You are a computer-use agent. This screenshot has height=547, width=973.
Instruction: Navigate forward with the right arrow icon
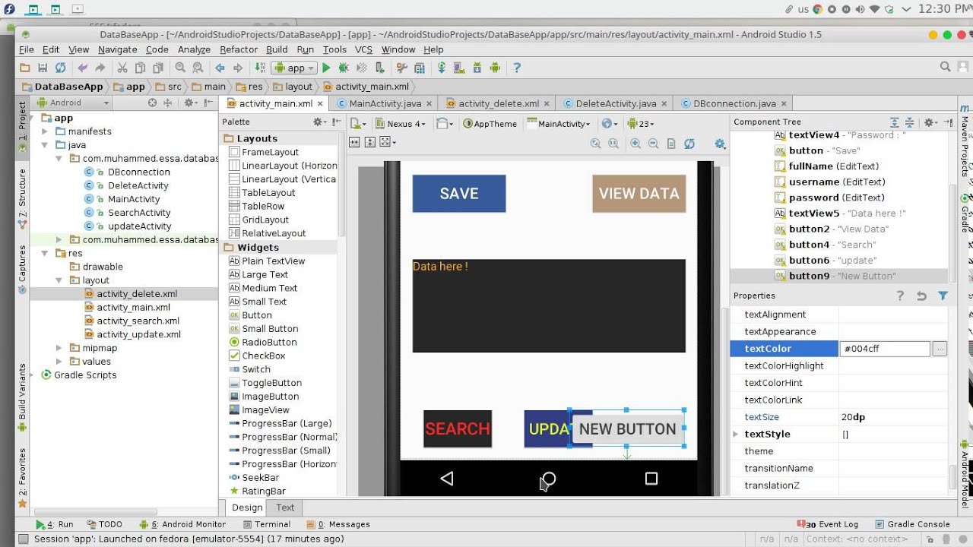(237, 68)
